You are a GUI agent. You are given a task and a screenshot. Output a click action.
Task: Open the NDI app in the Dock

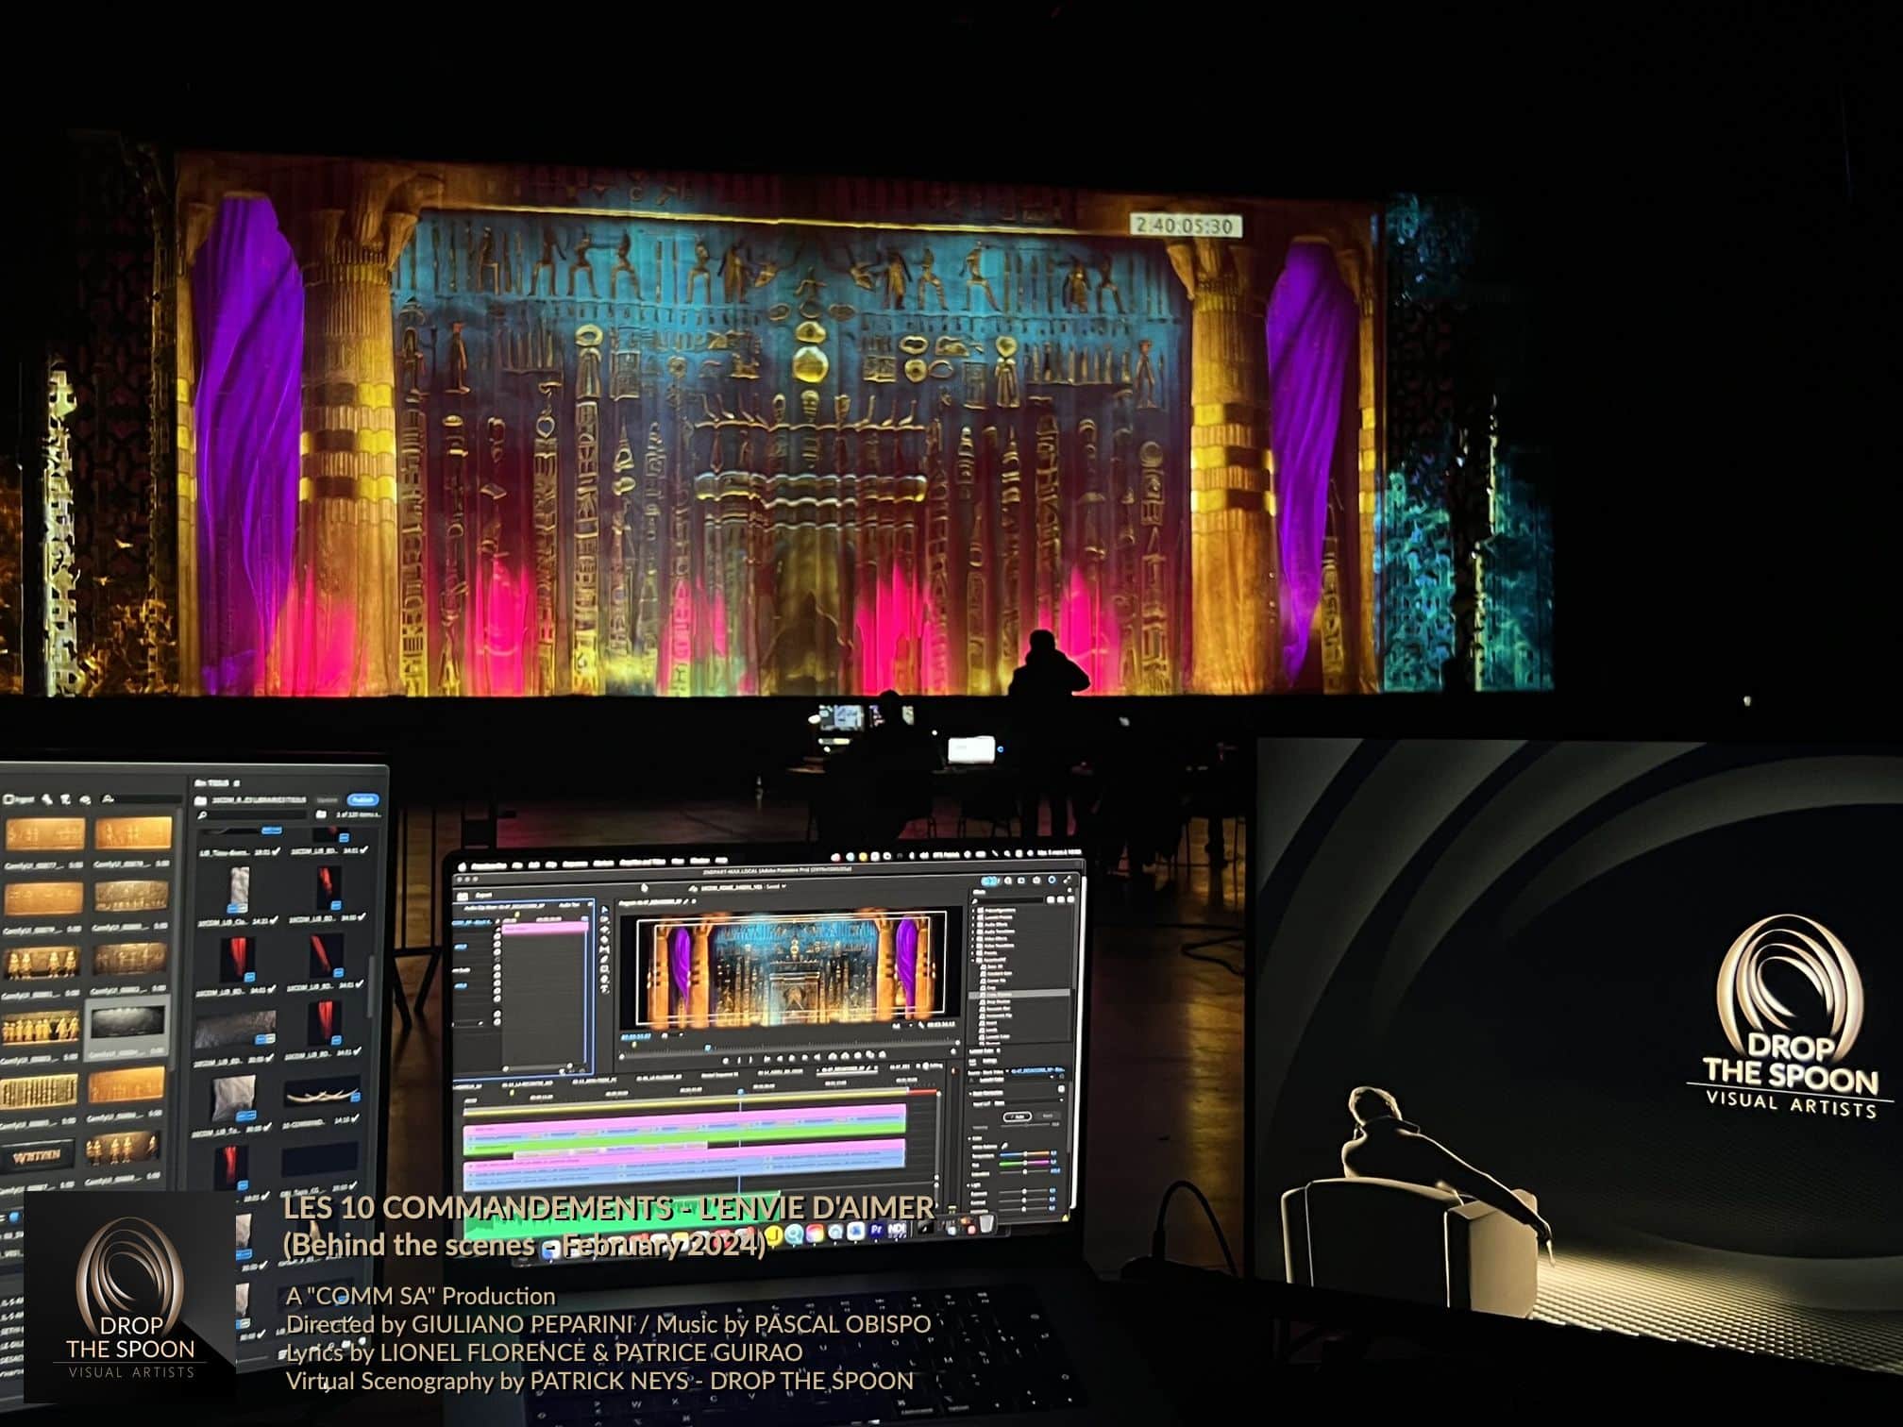tap(896, 1229)
